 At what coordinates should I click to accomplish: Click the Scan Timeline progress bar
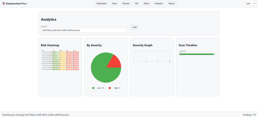198,54
